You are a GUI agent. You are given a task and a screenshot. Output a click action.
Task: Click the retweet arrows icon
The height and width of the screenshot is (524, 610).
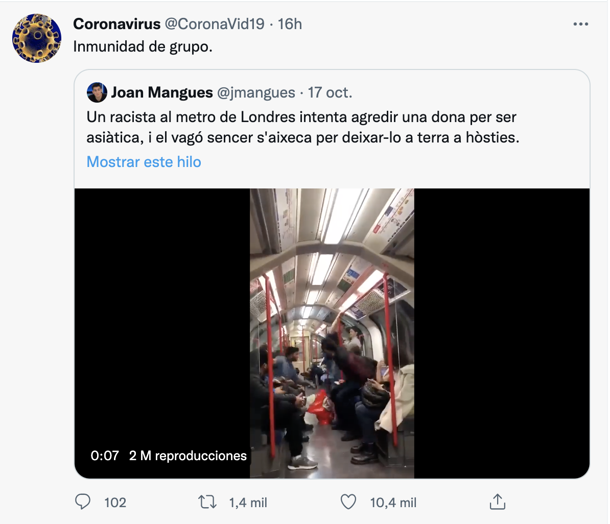click(207, 502)
